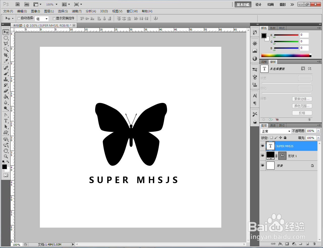
Task: Toggle lock image pixels brush icon
Action: tap(276, 138)
